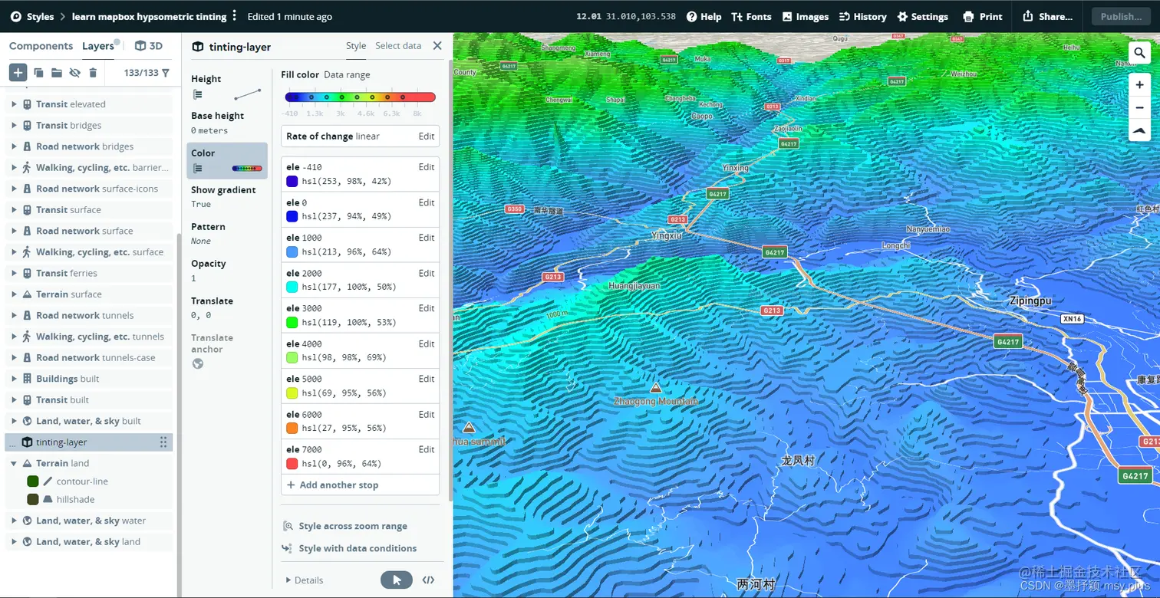Click Style across zoom range

[x=345, y=526]
